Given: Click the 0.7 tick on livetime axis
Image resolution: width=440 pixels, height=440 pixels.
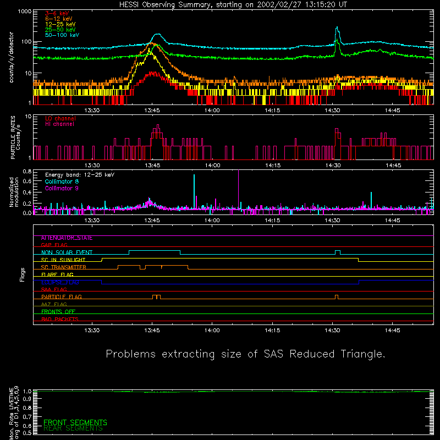Looking at the screenshot, I should click(27, 417).
